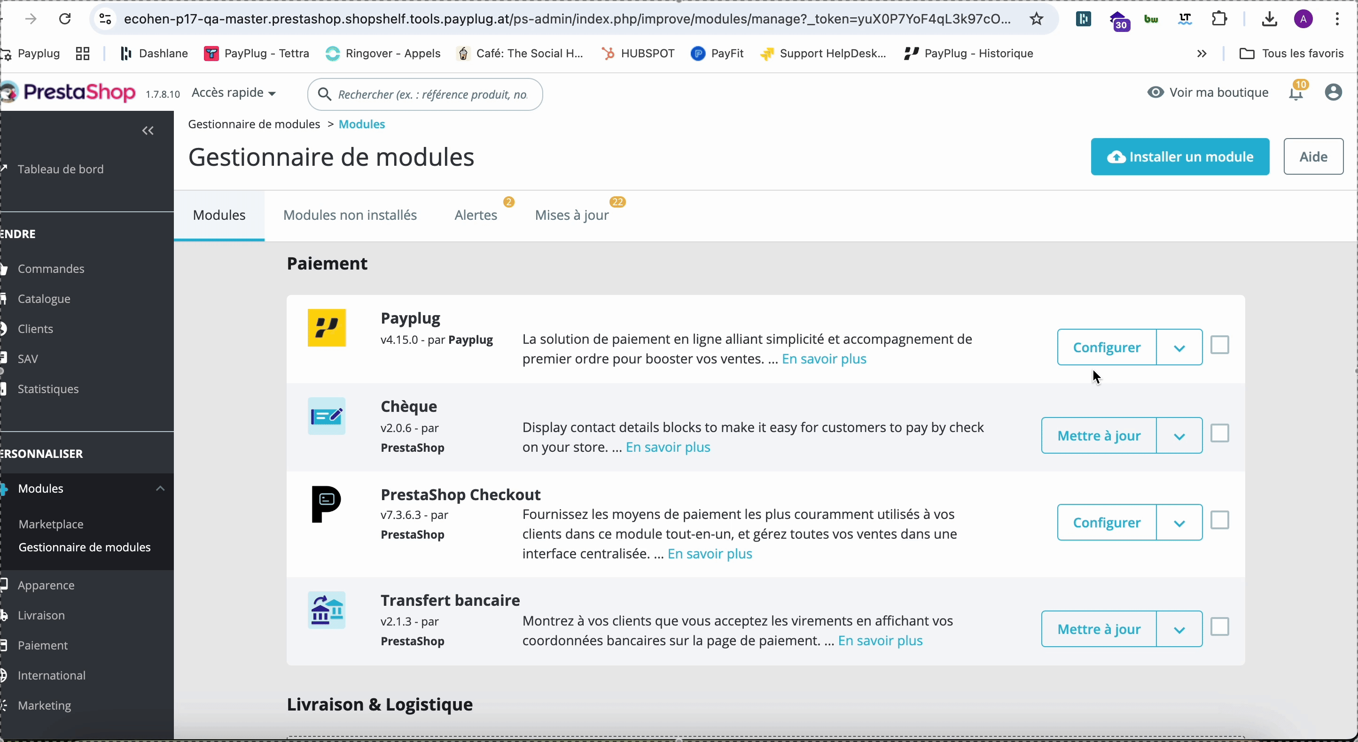Click Mettre à jour for Transfert bancaire

point(1099,629)
